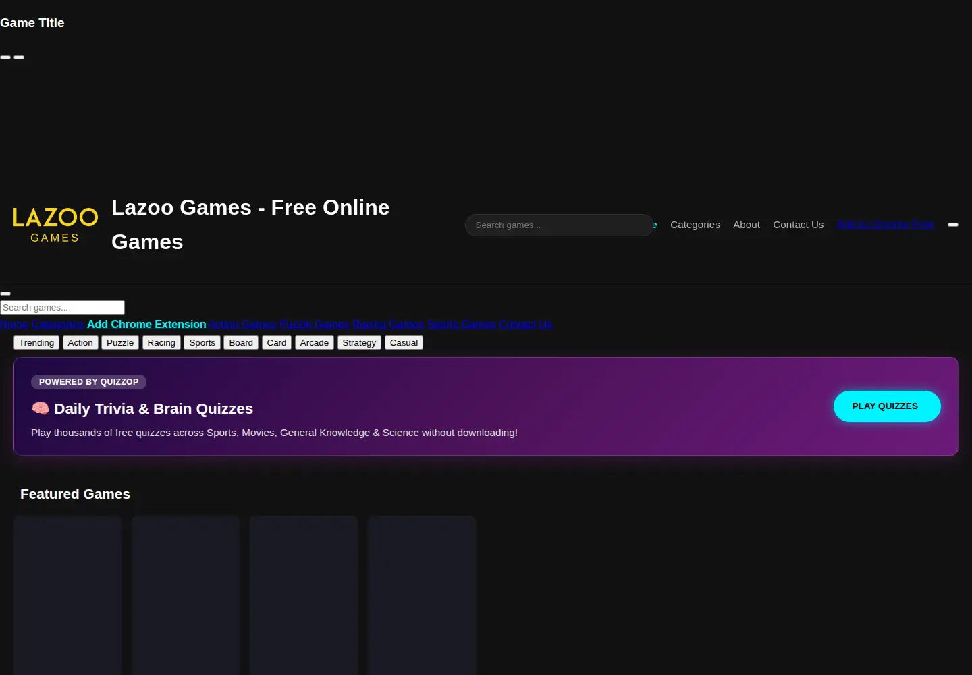Screen dimensions: 972x675
Task: Click the Play Quizzes button
Action: pos(887,406)
